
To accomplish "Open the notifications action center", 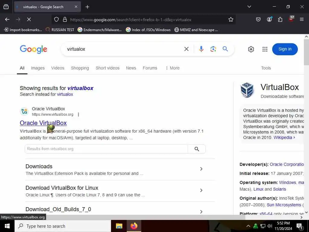I will pos(299,226).
